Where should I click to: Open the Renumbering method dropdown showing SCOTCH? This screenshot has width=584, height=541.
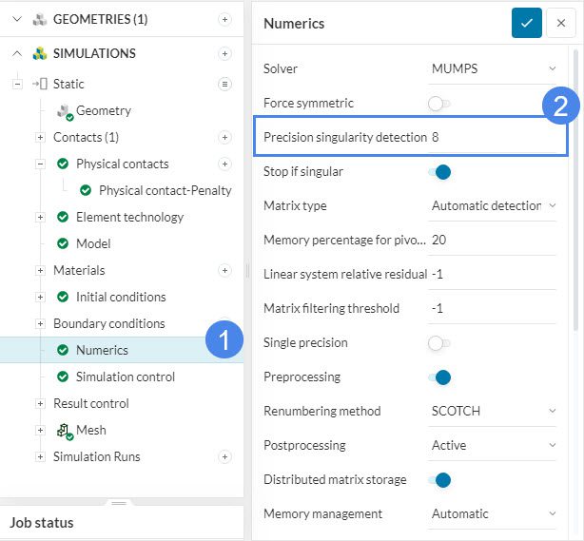(x=493, y=411)
